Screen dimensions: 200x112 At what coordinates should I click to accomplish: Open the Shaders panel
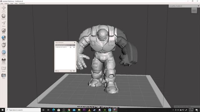(3, 61)
